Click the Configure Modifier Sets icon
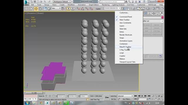The height and width of the screenshot is (105, 188). (161, 56)
